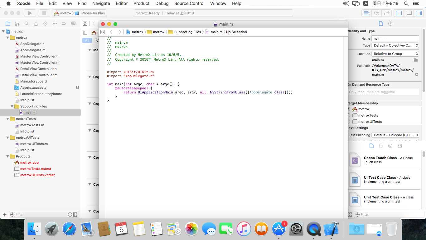Stop the running task using Stop button
Screen dimensions: 426x240
[x=44, y=13]
